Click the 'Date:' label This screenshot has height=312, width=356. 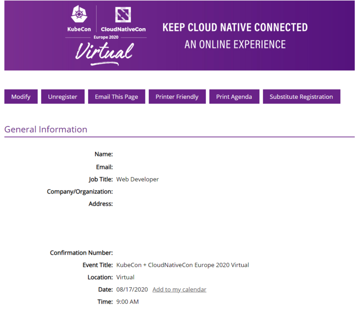105,289
